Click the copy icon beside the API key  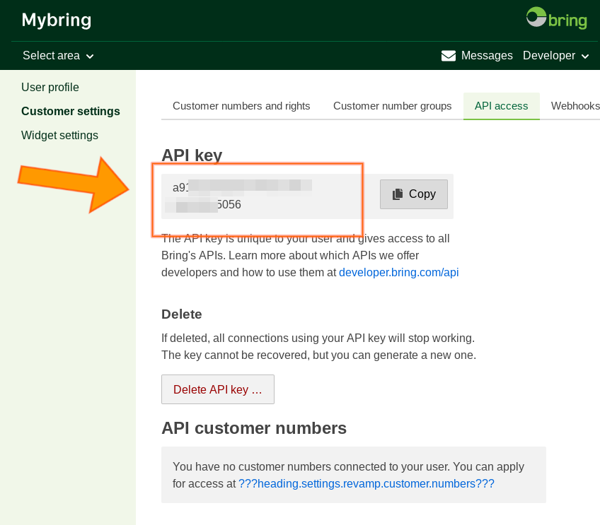398,194
